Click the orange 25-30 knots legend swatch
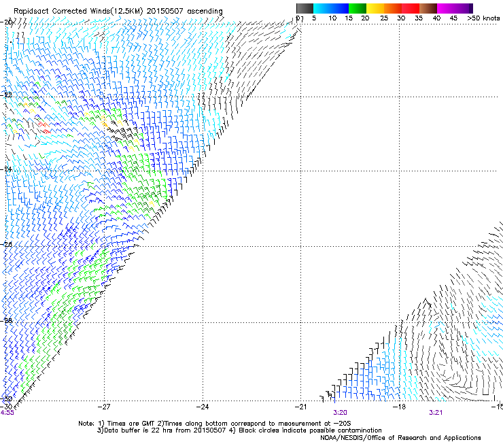 (x=393, y=8)
